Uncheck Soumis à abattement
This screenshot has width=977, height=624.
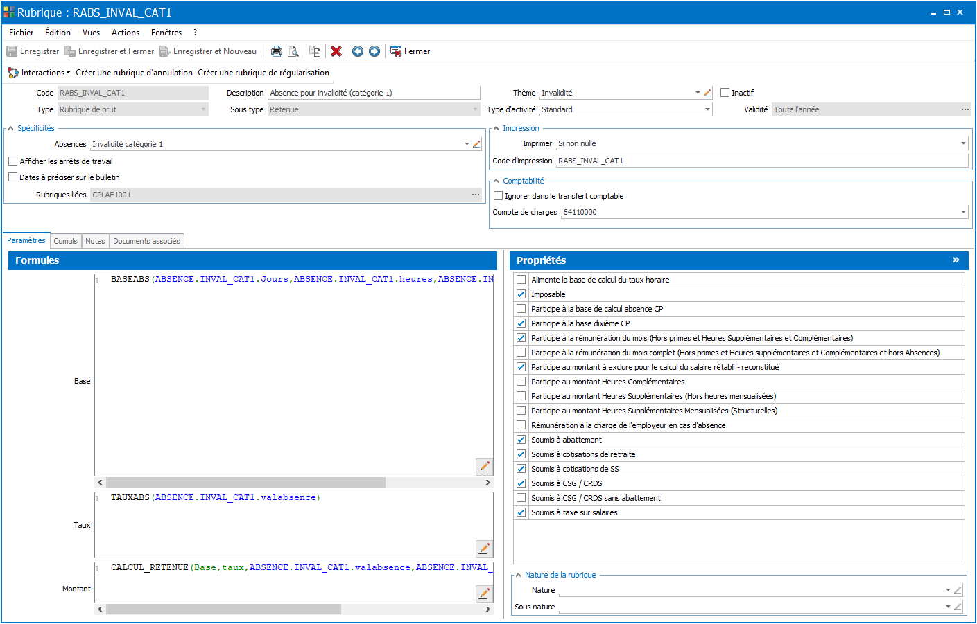click(x=521, y=440)
